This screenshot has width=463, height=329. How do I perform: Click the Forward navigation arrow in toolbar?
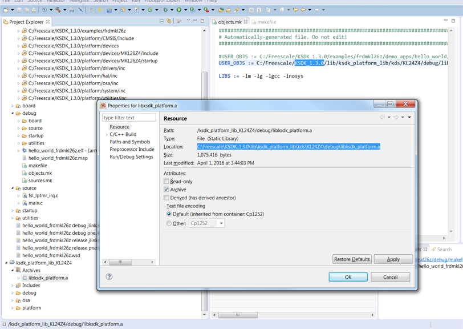pyautogui.click(x=316, y=10)
